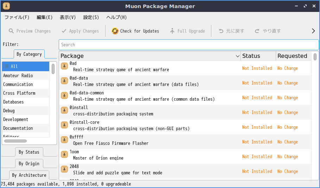
Task: Open the 表示(V) menu
Action: coord(68,17)
